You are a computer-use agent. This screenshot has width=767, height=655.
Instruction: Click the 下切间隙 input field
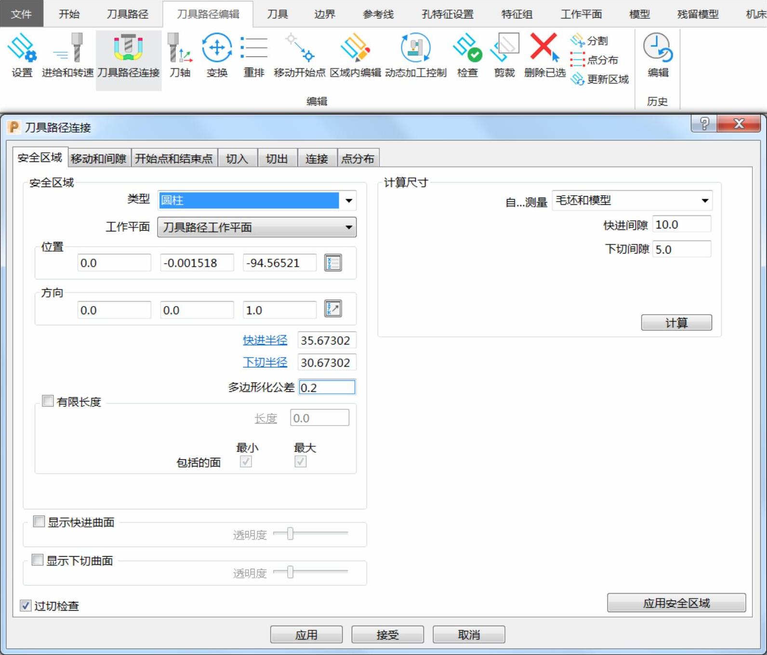pyautogui.click(x=682, y=249)
